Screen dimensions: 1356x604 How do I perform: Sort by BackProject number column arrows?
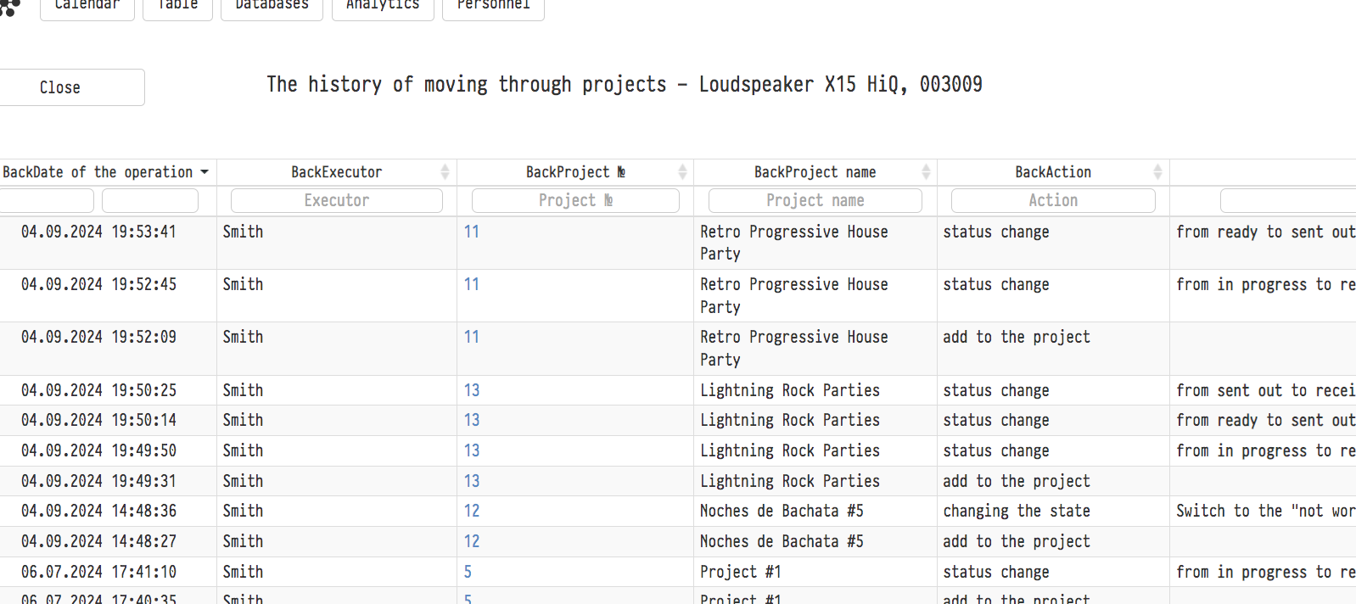click(x=682, y=172)
